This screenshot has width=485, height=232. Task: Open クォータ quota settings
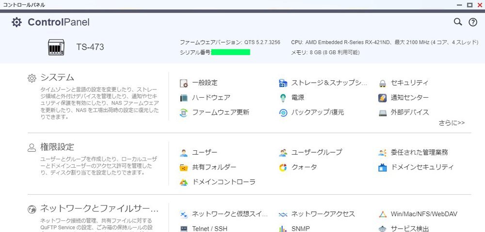tap(304, 167)
